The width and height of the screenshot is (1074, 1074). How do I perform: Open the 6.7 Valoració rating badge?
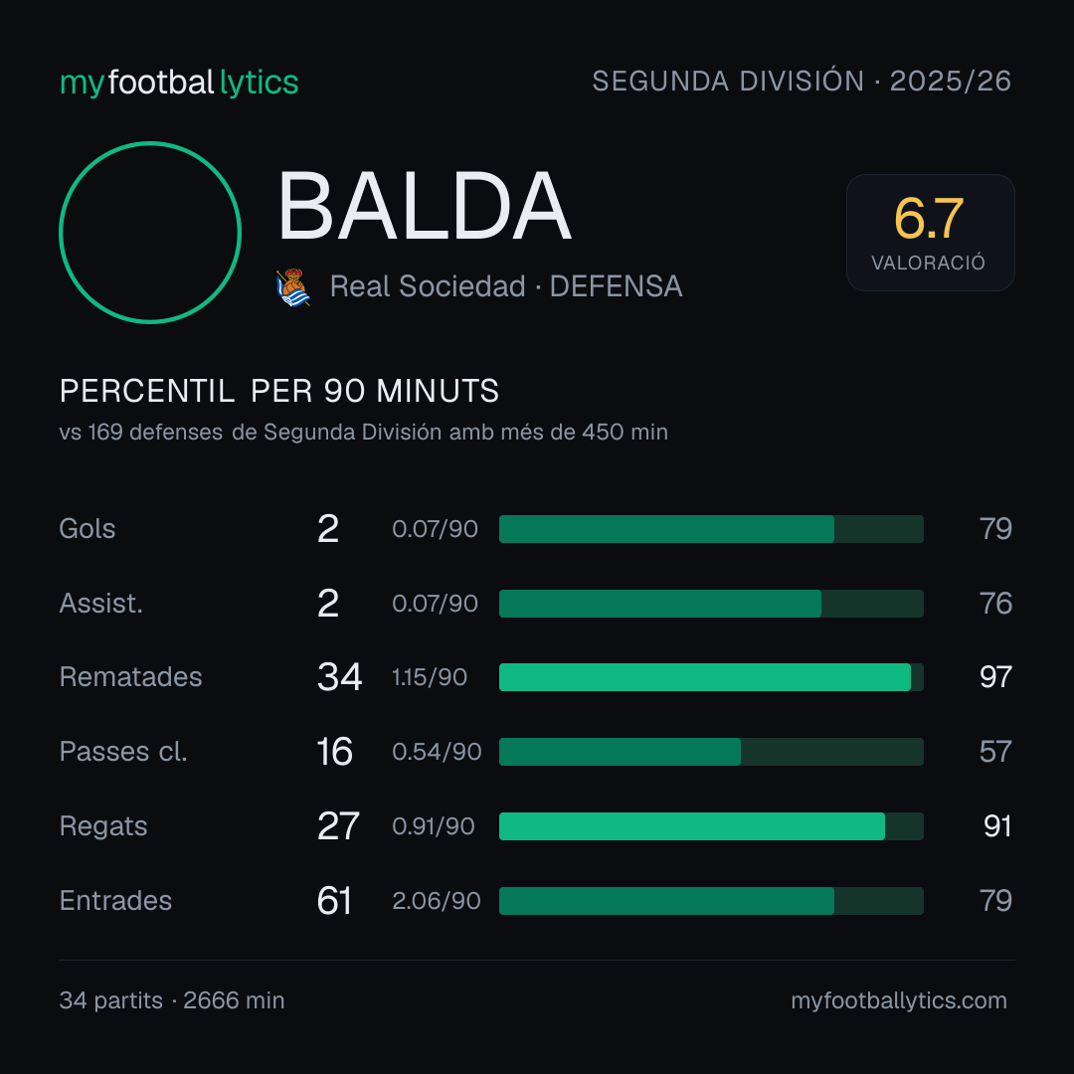click(x=930, y=233)
